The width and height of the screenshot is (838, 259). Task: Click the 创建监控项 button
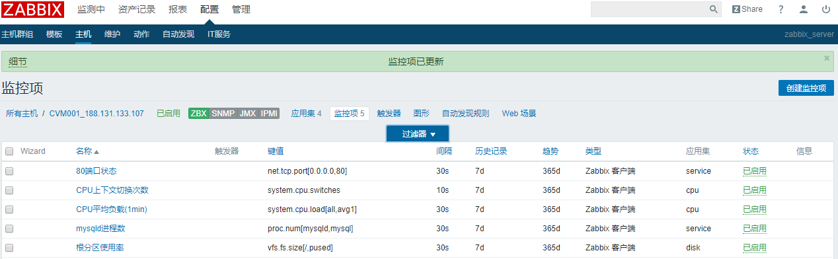point(806,88)
